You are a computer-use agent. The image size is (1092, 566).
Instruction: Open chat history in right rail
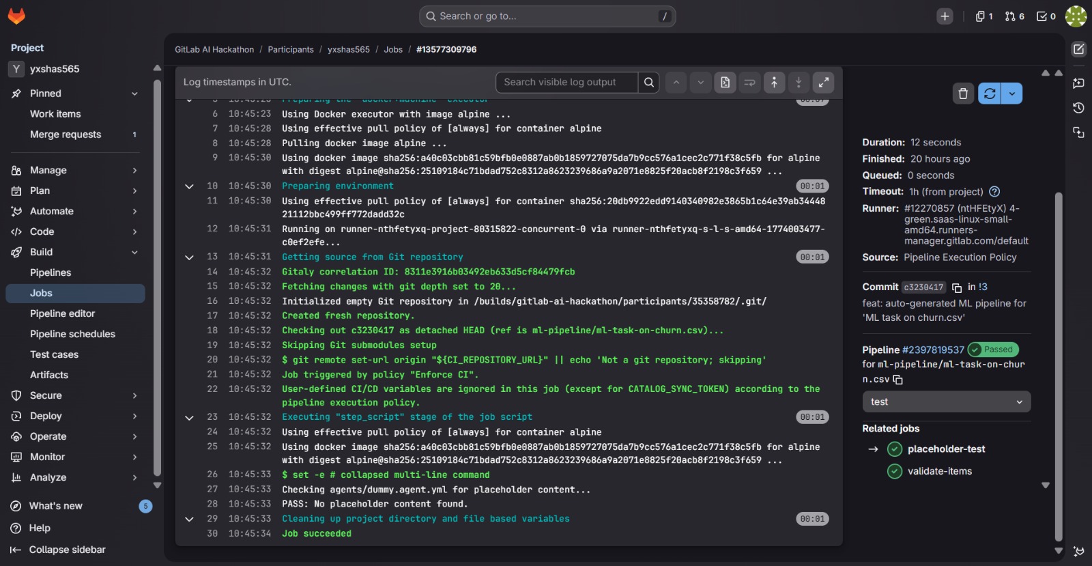(1078, 108)
